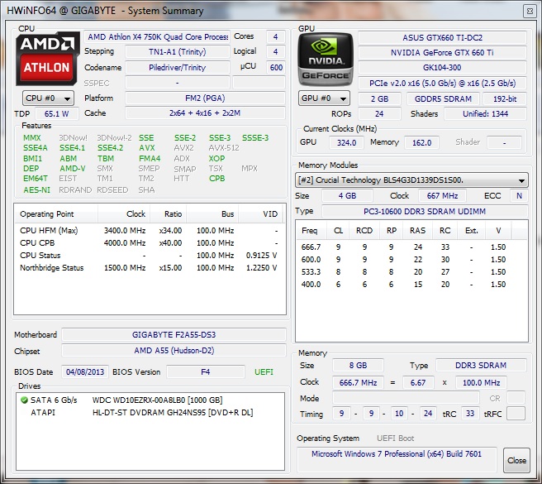The image size is (542, 484).
Task: Click the Clock column header in CPU table
Action: click(124, 214)
